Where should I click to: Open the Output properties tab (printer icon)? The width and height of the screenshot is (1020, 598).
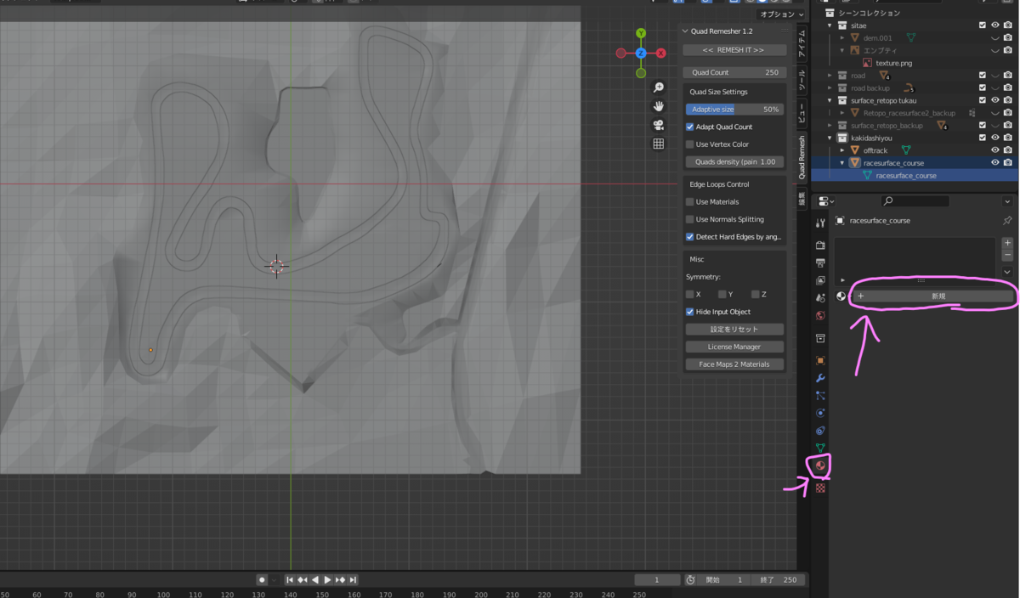(x=820, y=262)
